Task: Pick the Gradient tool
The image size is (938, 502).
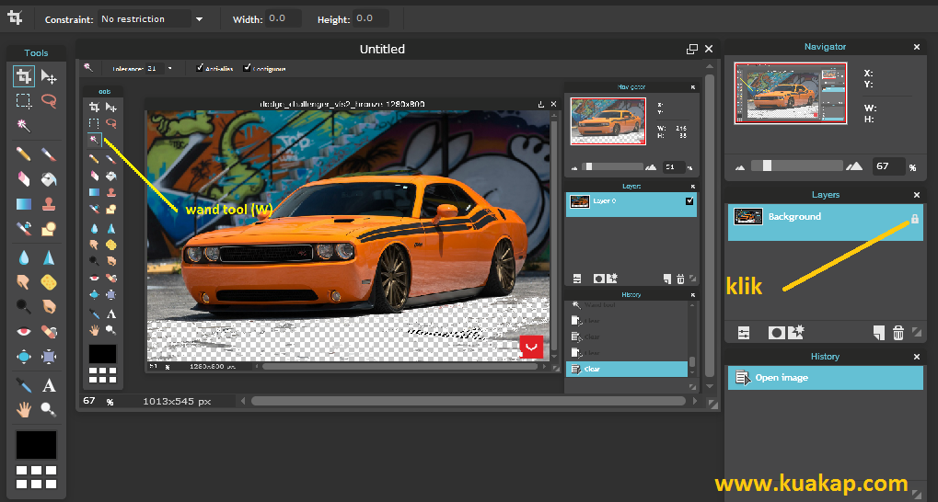Action: pyautogui.click(x=23, y=204)
